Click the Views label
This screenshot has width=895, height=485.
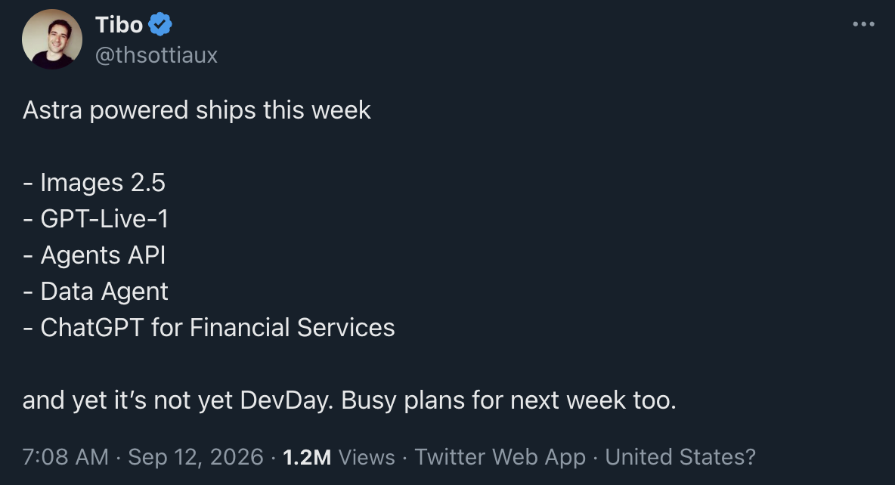coord(367,457)
